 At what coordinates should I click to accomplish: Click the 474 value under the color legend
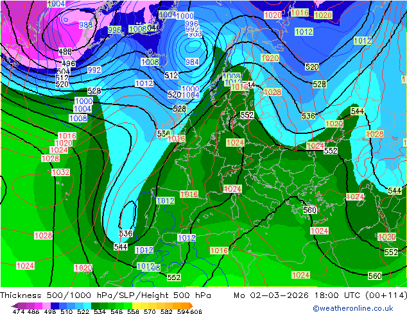point(19,311)
